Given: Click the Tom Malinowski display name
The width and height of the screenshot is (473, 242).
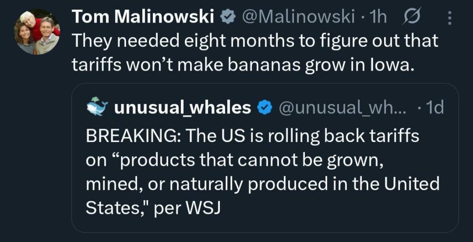Looking at the screenshot, I should coord(143,17).
